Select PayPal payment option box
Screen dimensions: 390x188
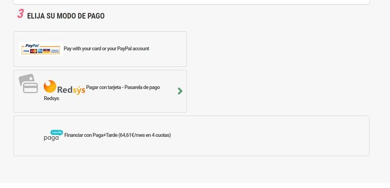[100, 49]
